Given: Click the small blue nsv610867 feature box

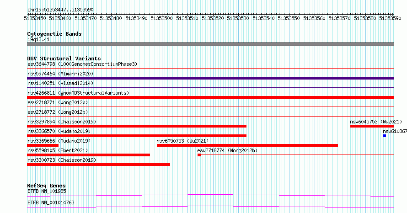Looking at the screenshot, I should [385, 136].
